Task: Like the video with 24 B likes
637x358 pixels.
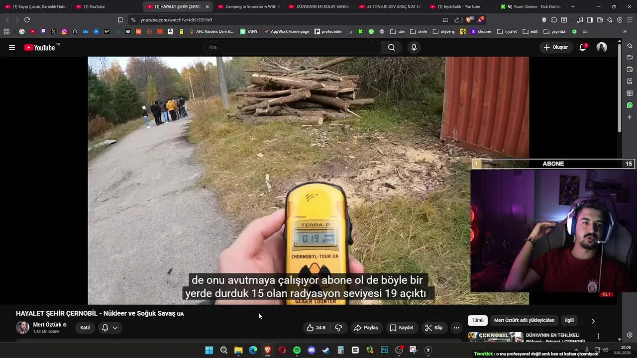Action: (x=316, y=328)
